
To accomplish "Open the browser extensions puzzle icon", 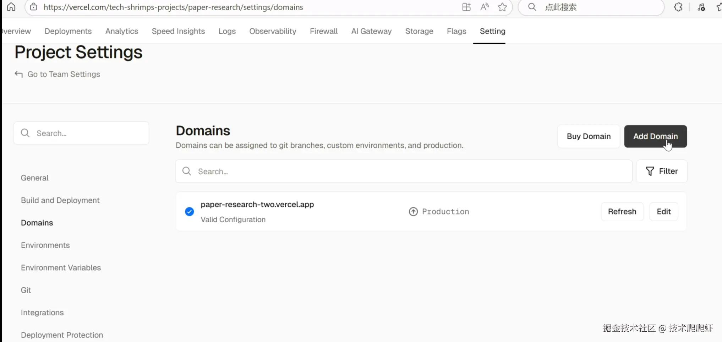I will pos(678,7).
